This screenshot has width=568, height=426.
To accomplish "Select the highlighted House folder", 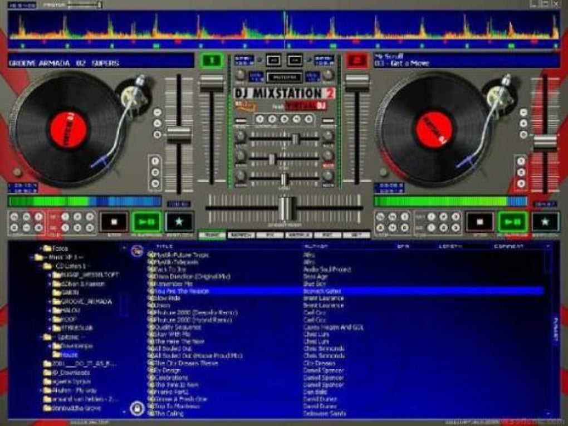I will pyautogui.click(x=69, y=355).
